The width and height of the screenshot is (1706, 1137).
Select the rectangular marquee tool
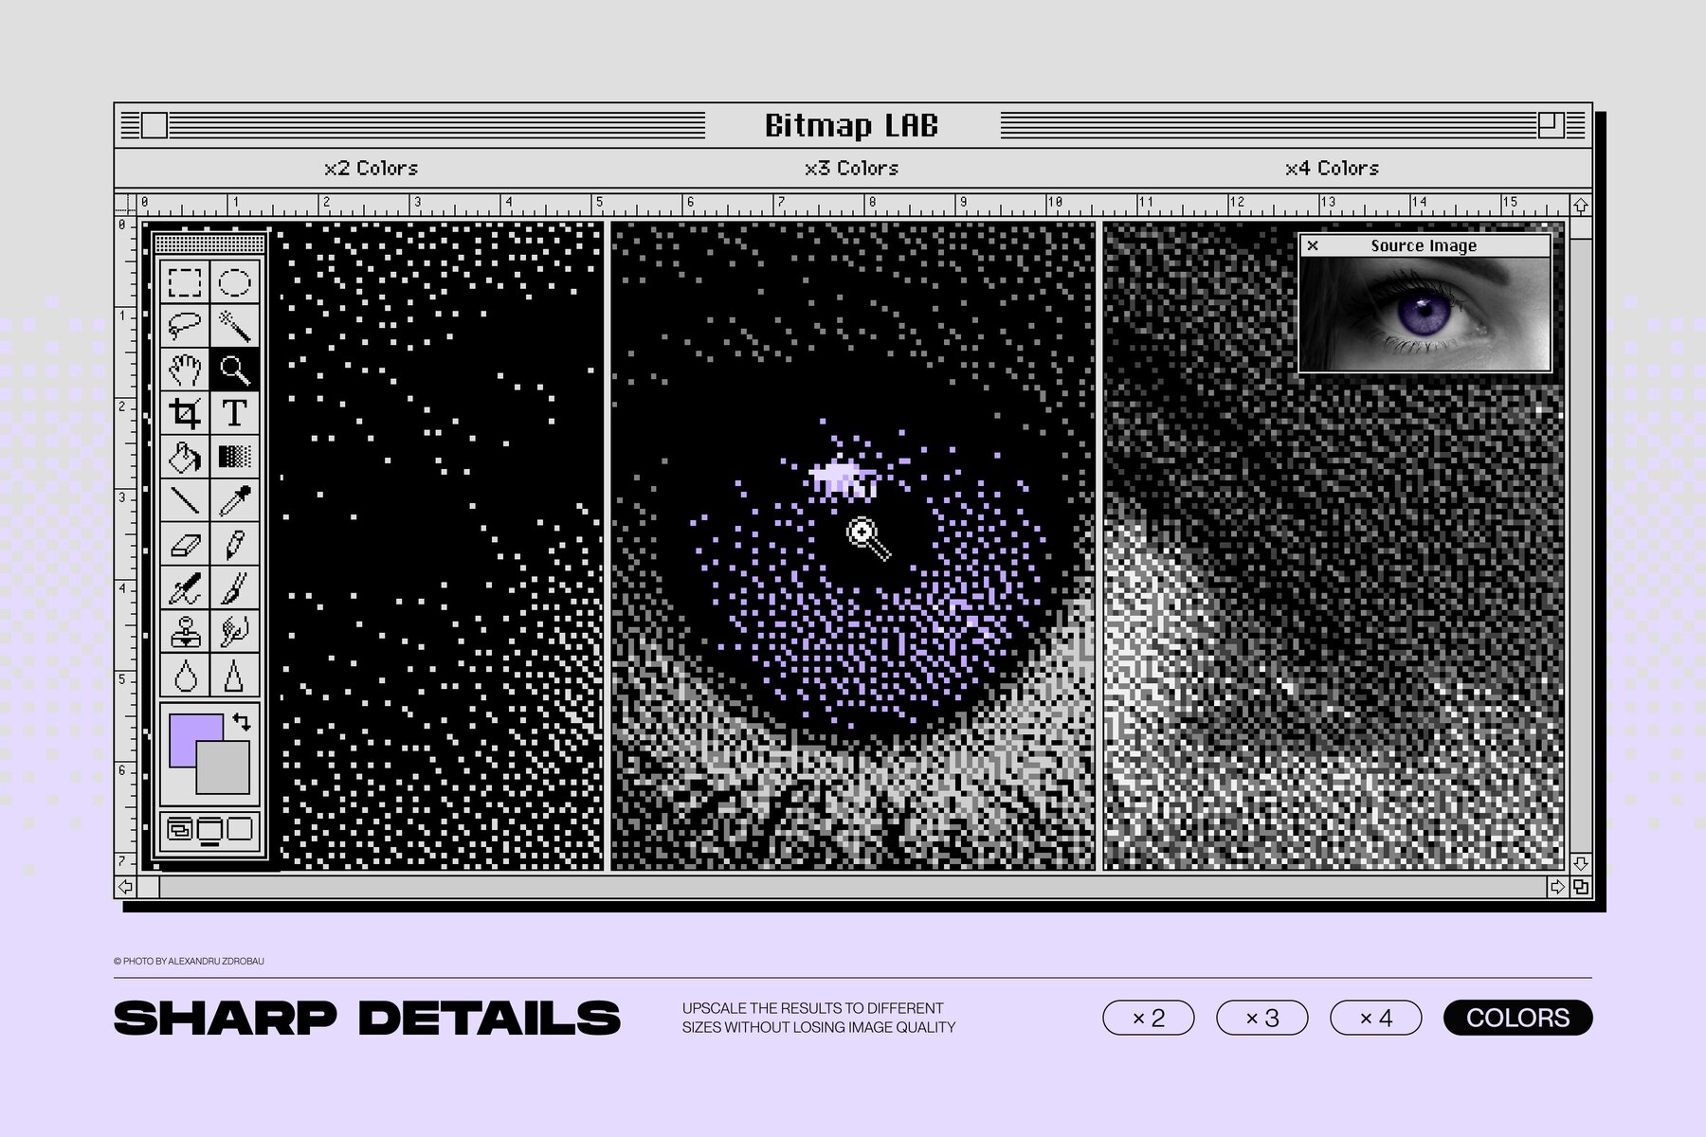(x=184, y=280)
